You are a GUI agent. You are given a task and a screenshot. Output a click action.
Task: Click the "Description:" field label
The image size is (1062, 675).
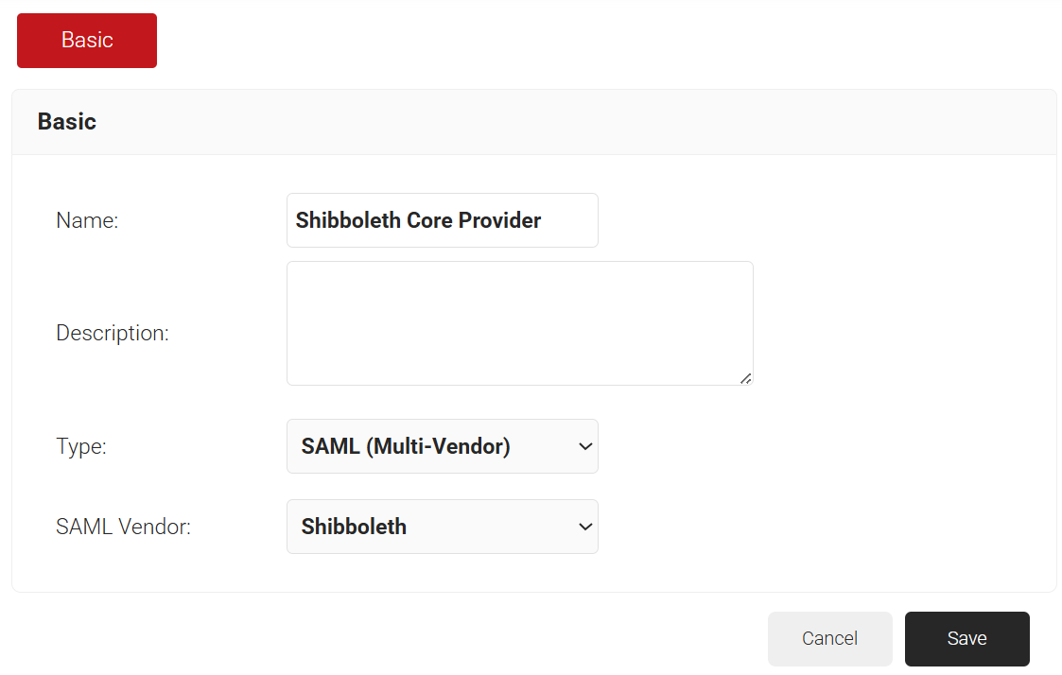point(113,333)
